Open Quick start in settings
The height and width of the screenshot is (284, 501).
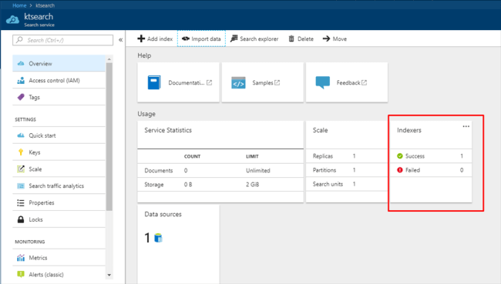pyautogui.click(x=59, y=135)
